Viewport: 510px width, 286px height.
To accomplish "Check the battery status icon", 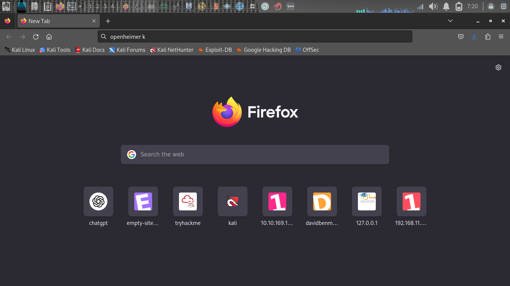I will (x=459, y=6).
